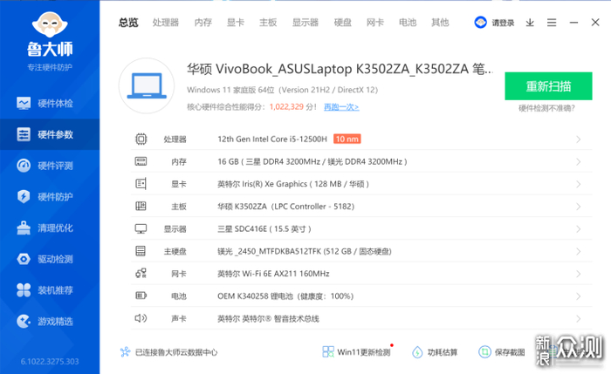Image resolution: width=611 pixels, height=374 pixels.
Task: Click 硬件检测不准确? link
Action: coord(546,108)
